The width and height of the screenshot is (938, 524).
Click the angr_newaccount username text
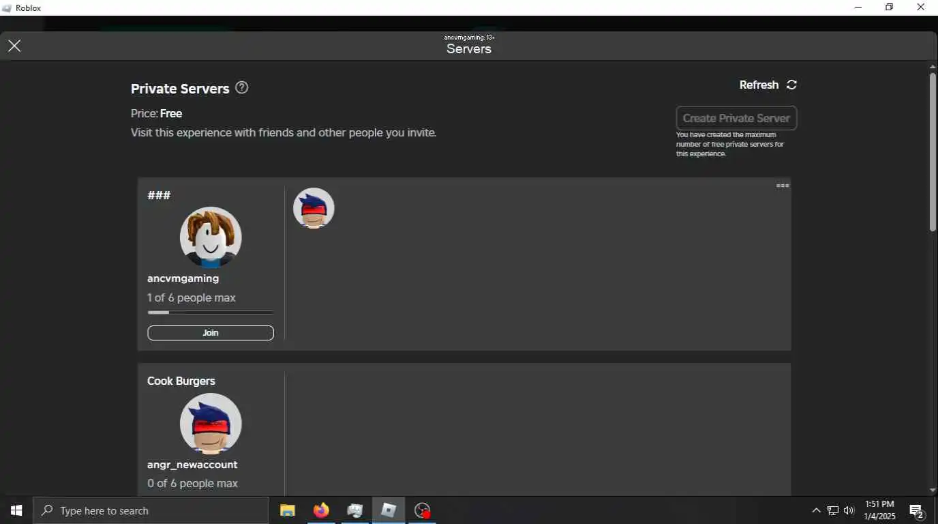click(192, 465)
